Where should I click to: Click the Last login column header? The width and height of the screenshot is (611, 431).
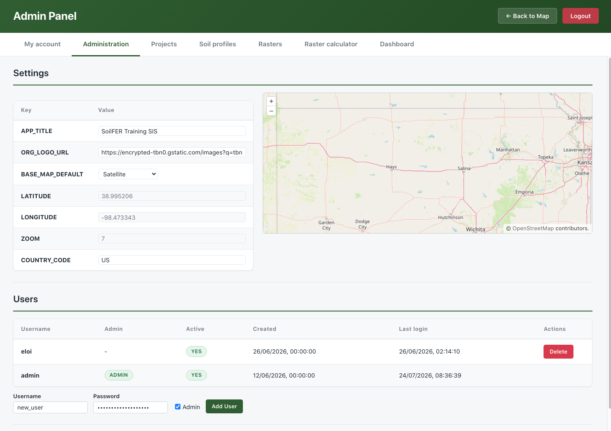[413, 329]
